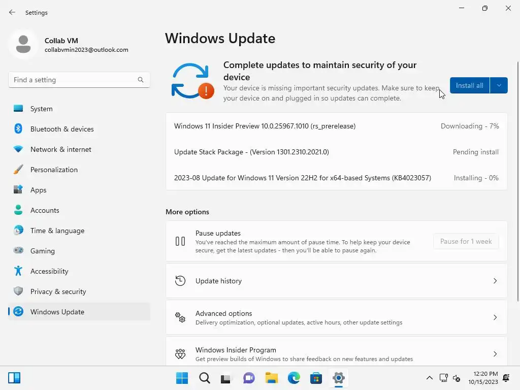Click the network status tray icon
The width and height of the screenshot is (520, 390).
click(443, 378)
